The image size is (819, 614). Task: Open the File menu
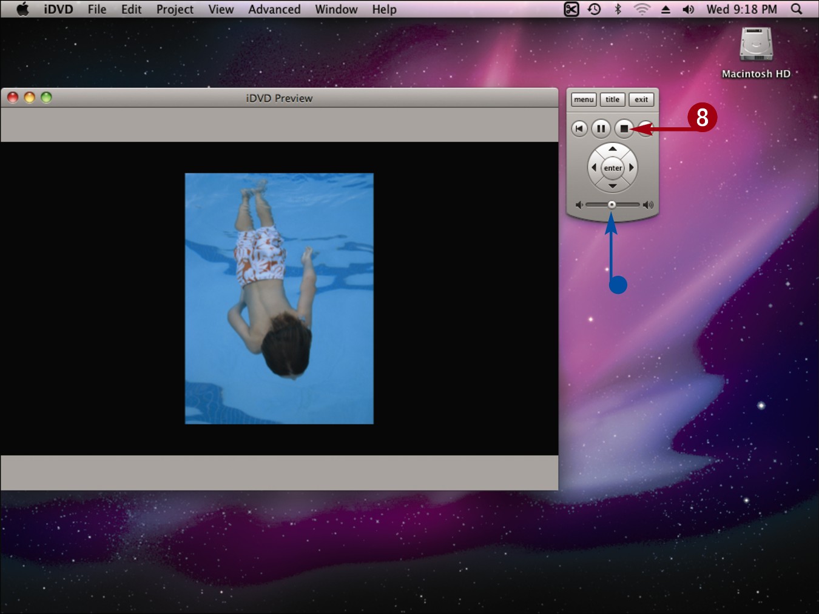pos(97,9)
